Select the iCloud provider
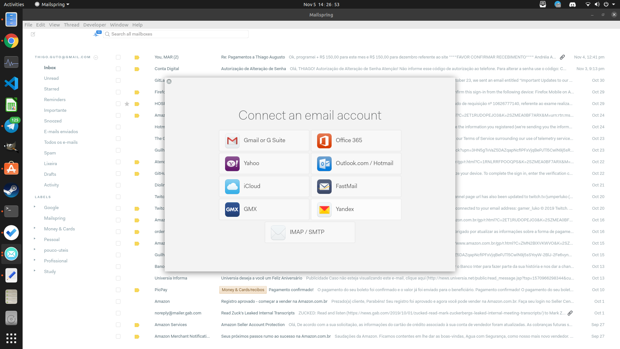The height and width of the screenshot is (349, 620). [x=264, y=186]
